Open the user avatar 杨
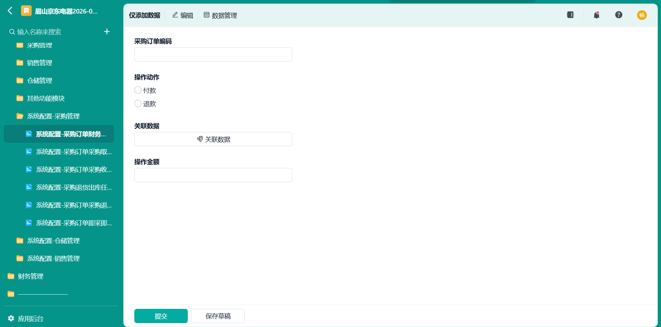Image resolution: width=661 pixels, height=327 pixels. click(x=642, y=15)
